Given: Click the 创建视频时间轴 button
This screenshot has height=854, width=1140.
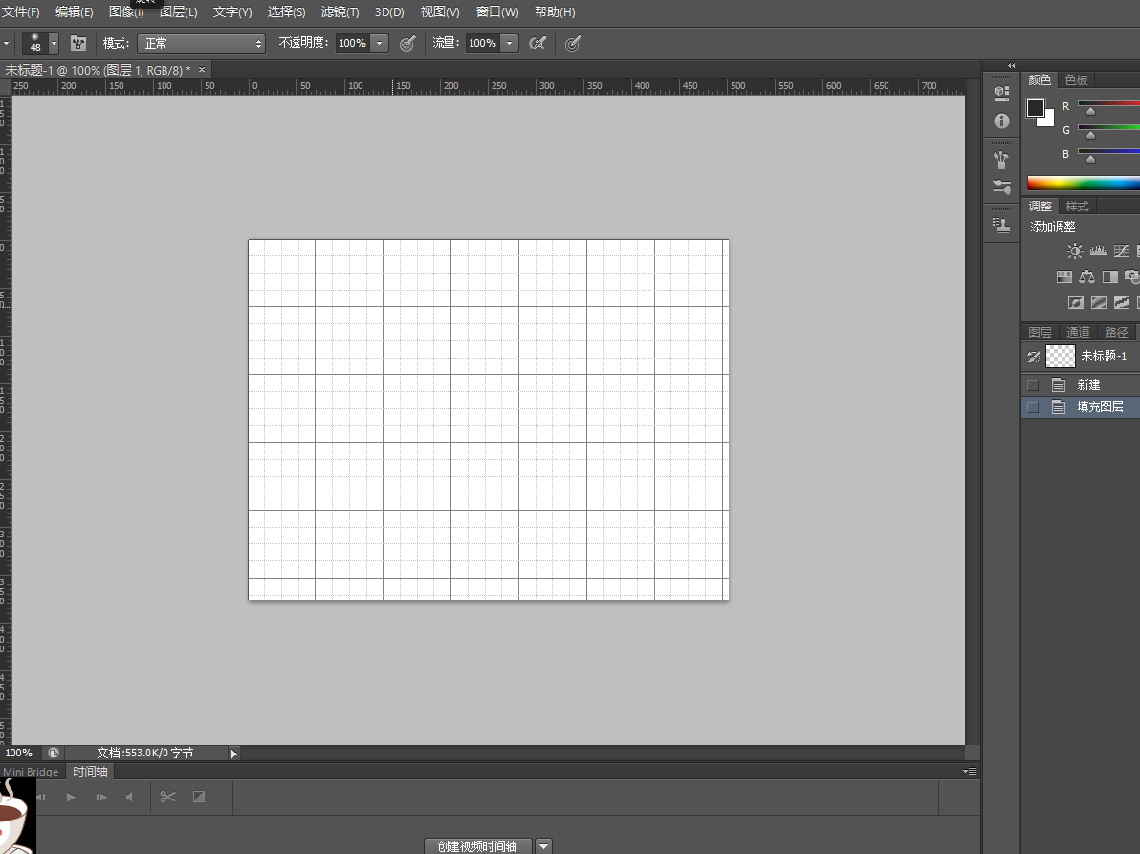Looking at the screenshot, I should 477,846.
